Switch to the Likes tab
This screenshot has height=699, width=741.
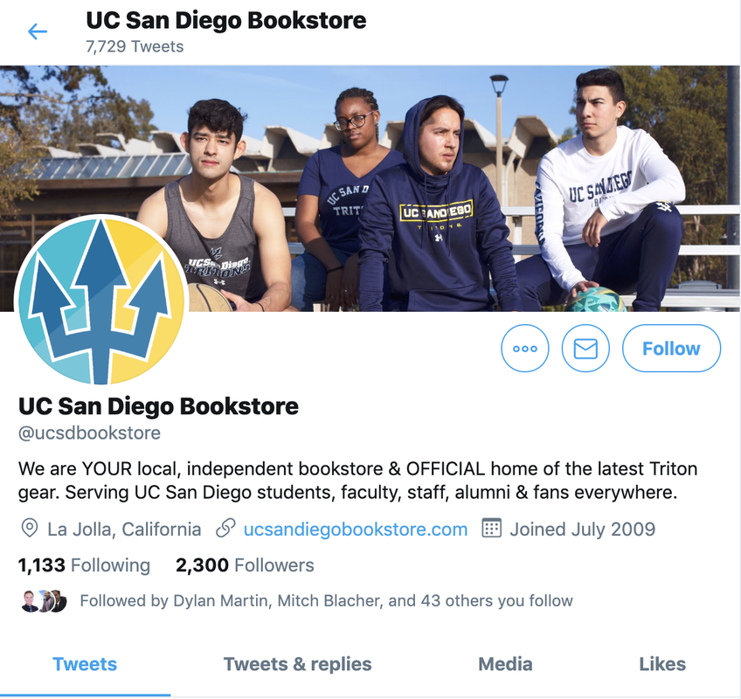pyautogui.click(x=662, y=664)
